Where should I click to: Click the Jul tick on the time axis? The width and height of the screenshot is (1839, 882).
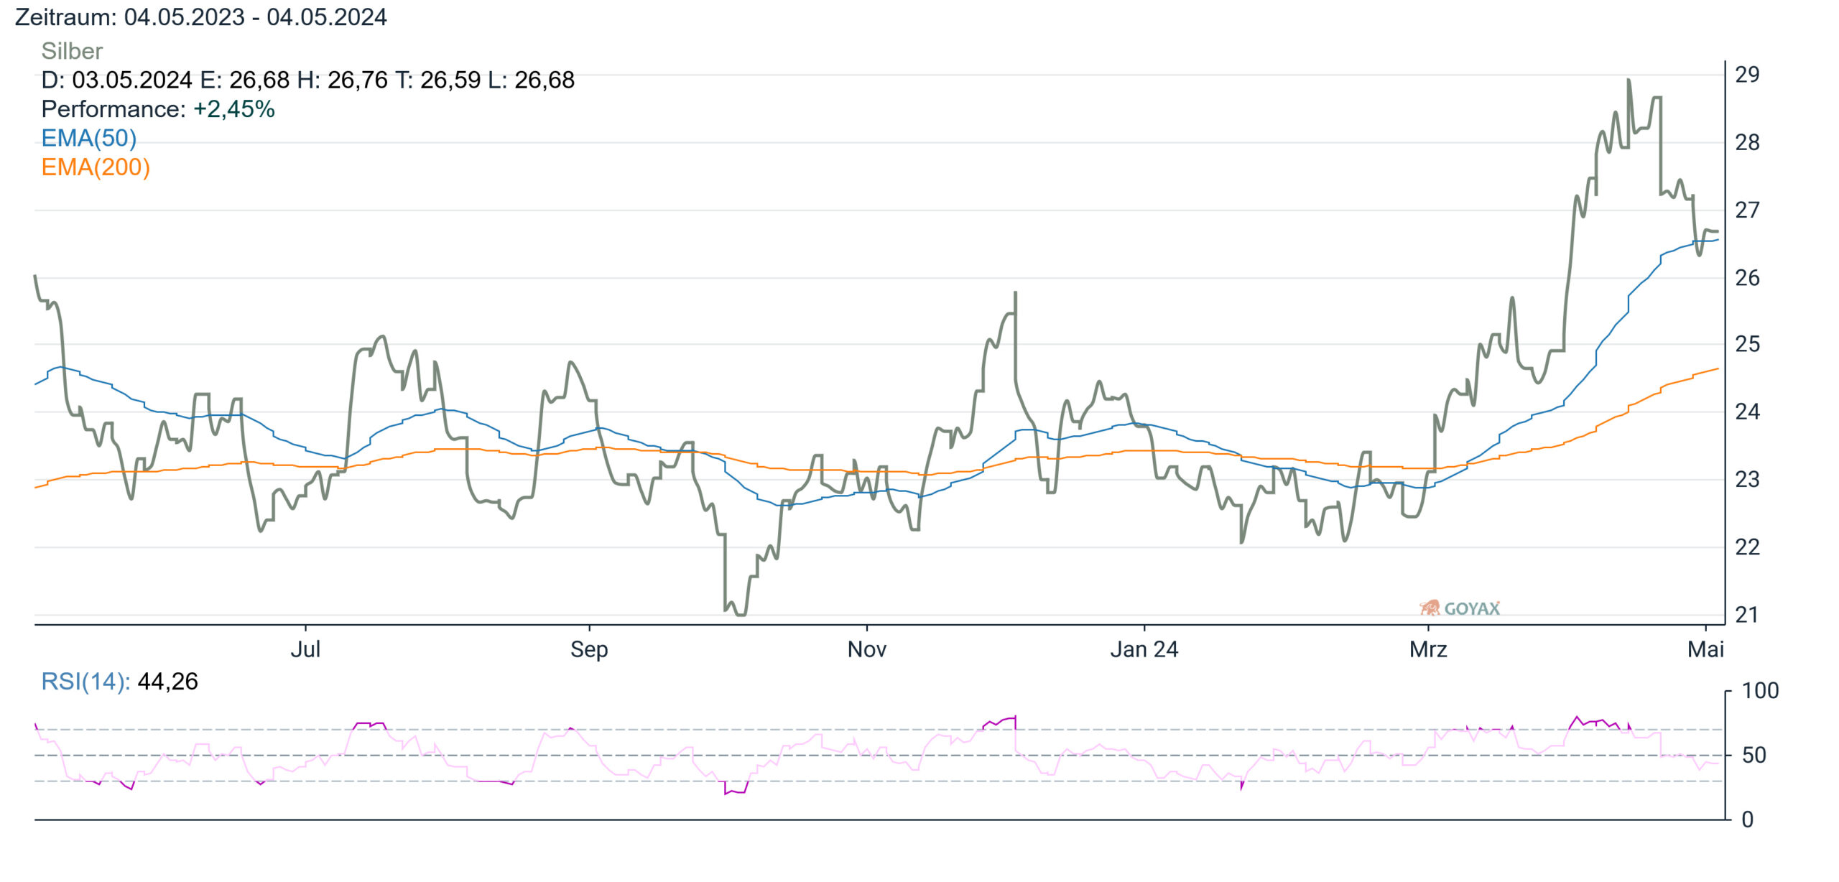(305, 649)
